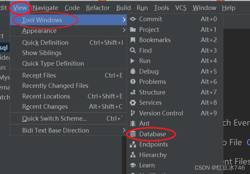Click the Run play triangle icon
This screenshot has height=174, width=250.
133,61
